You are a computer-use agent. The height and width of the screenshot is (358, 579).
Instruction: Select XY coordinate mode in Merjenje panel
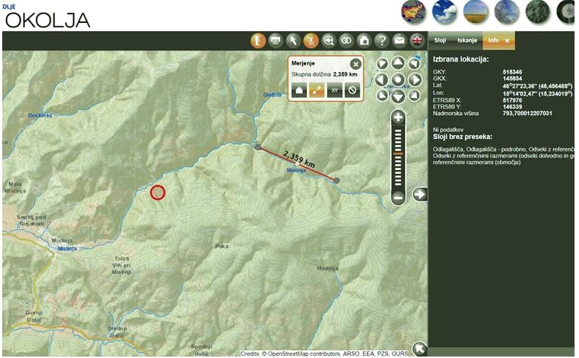(x=334, y=91)
